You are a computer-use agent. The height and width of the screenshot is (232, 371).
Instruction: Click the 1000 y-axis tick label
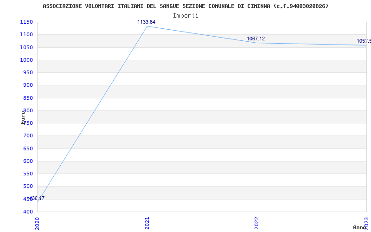pyautogui.click(x=26, y=60)
